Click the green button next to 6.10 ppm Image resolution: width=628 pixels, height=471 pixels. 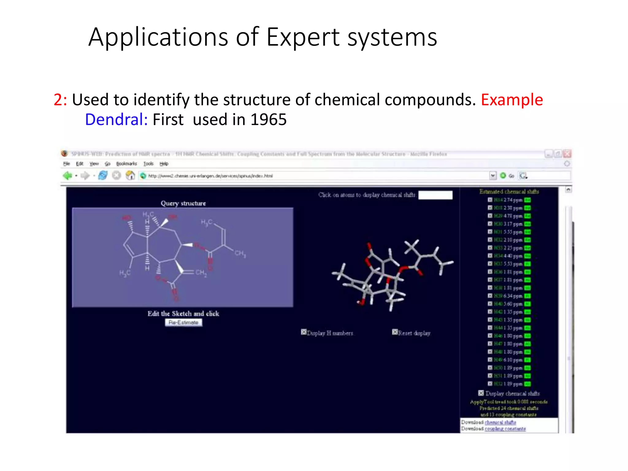point(527,360)
